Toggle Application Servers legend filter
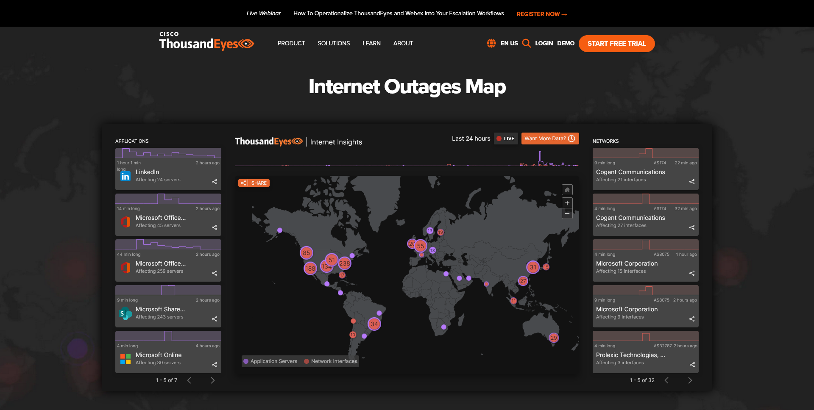This screenshot has width=814, height=410. (x=270, y=361)
